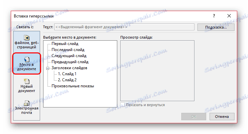Pick '1. Слайд 1' from slide titles
The image size is (248, 134).
67,74
